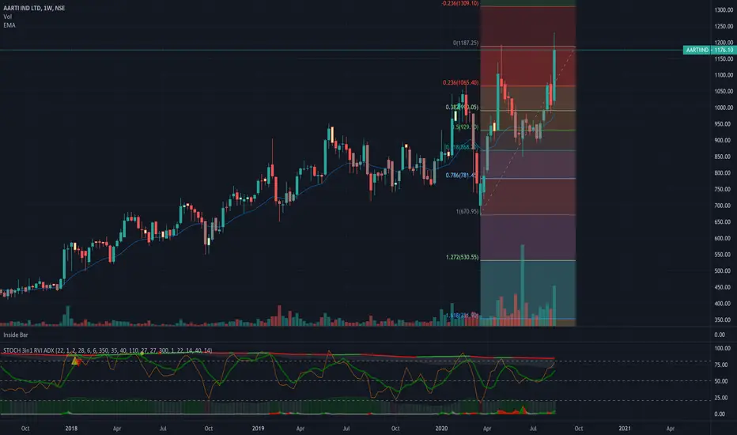
Task: Click the 2019 label on time axis
Action: click(258, 429)
